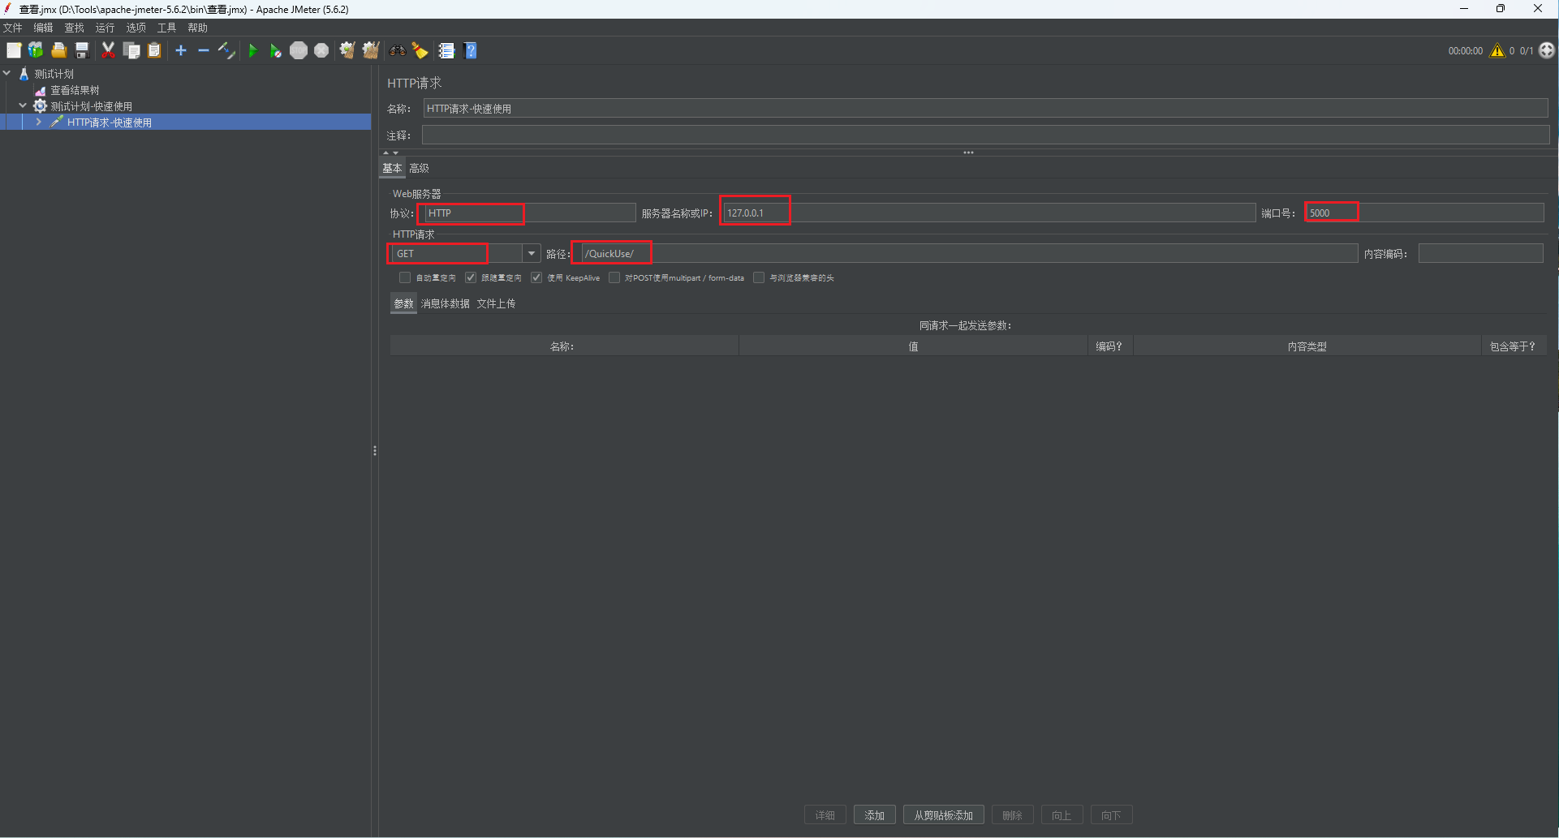Open the 工具 menu

click(166, 28)
